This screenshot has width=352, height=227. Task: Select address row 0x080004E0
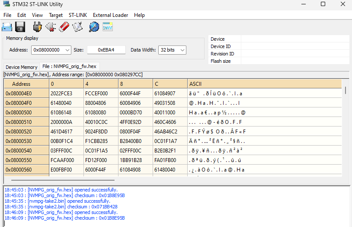pos(26,94)
